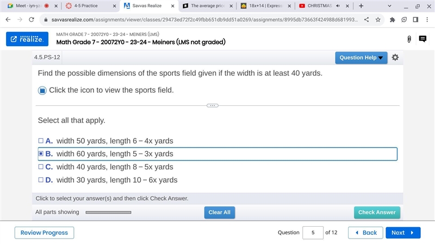This screenshot has height=244, width=435.
Task: Expand the Question Help dropdown
Action: (361, 58)
